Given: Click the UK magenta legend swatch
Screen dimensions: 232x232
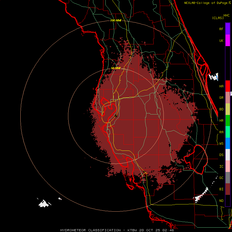Looking at the screenshot, I should tap(228, 40).
